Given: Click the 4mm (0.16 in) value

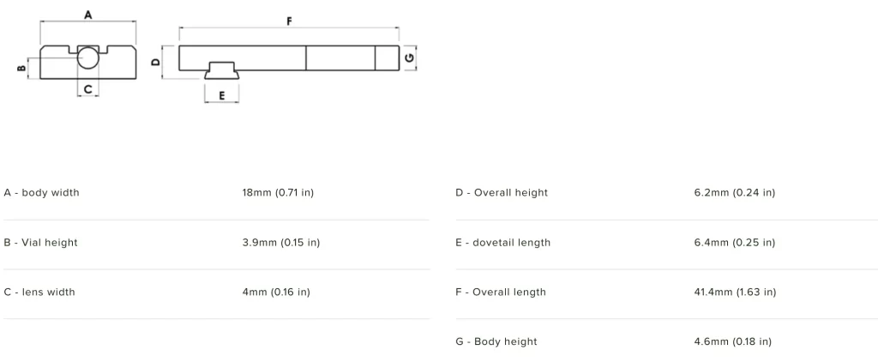Looking at the screenshot, I should pyautogui.click(x=276, y=293).
